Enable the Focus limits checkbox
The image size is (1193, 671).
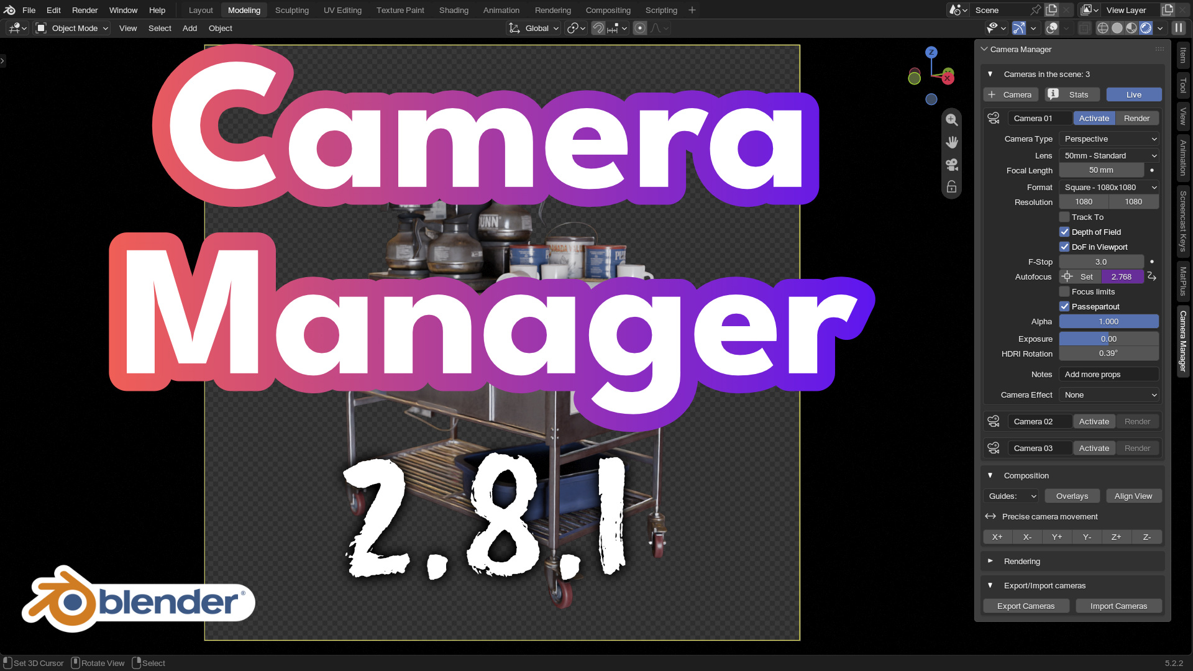pos(1064,291)
